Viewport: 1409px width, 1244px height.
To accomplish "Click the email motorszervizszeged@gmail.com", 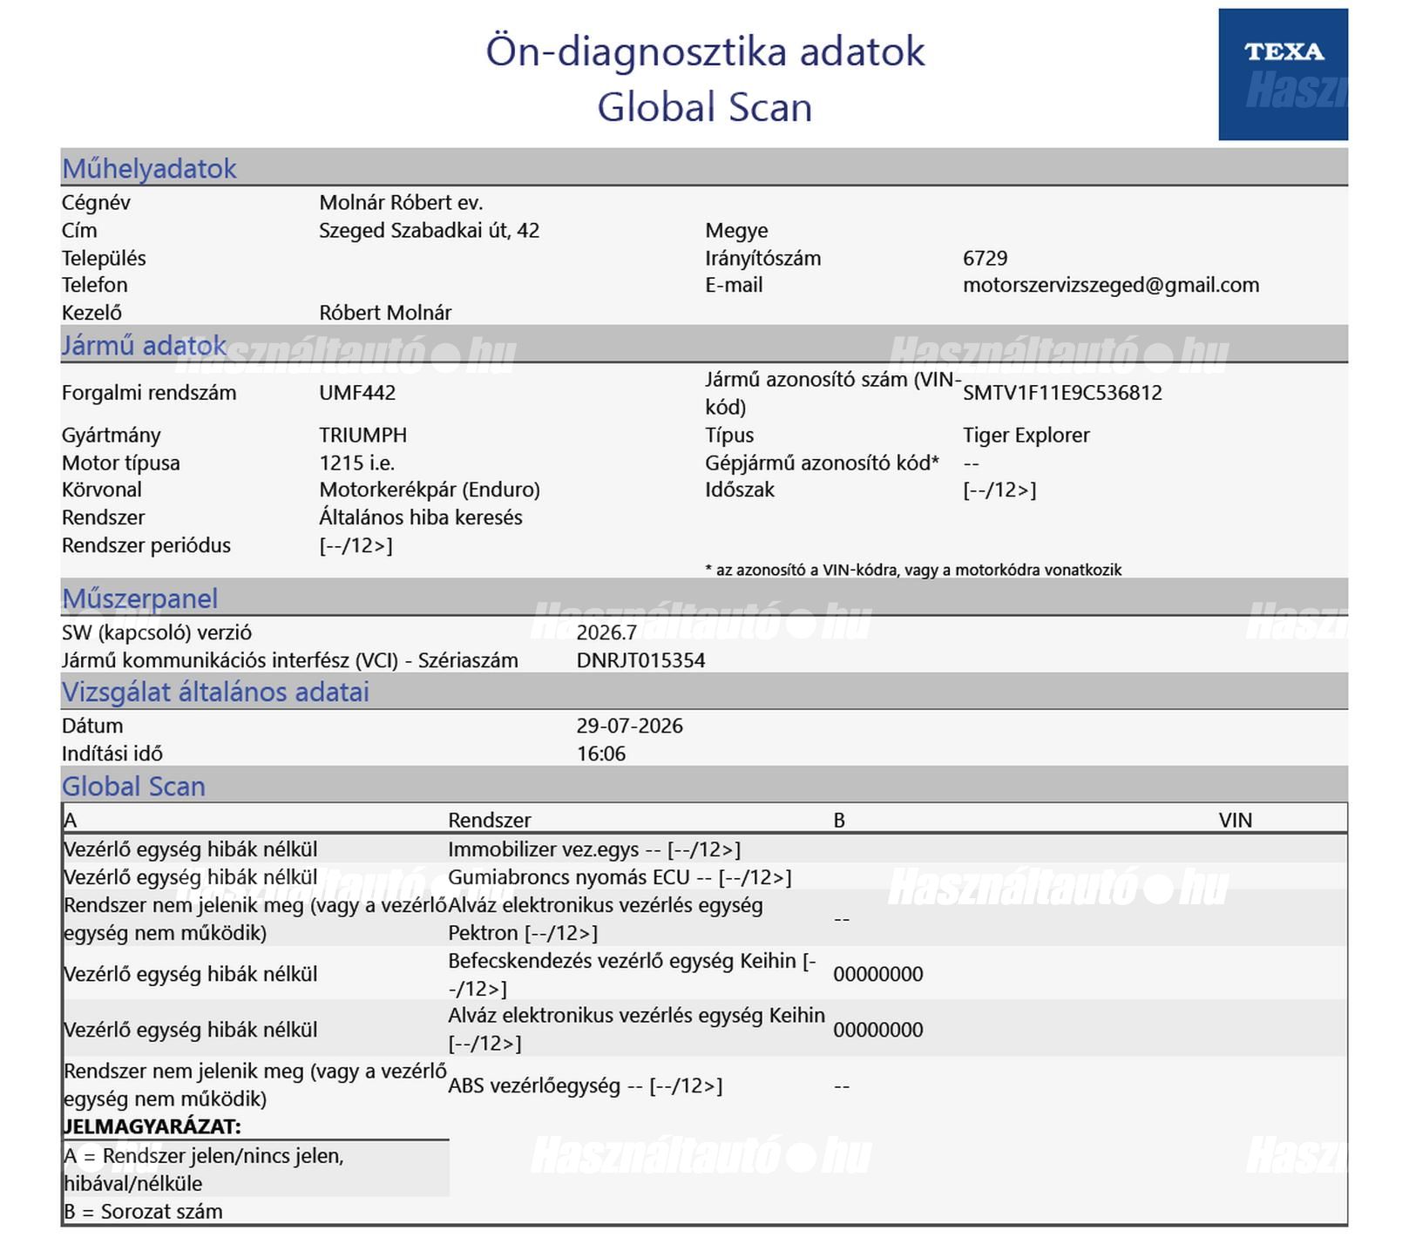I will pyautogui.click(x=1111, y=285).
